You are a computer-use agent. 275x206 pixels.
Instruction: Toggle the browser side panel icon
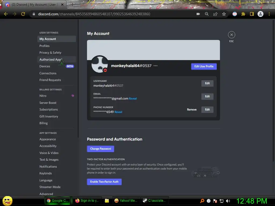(252, 14)
